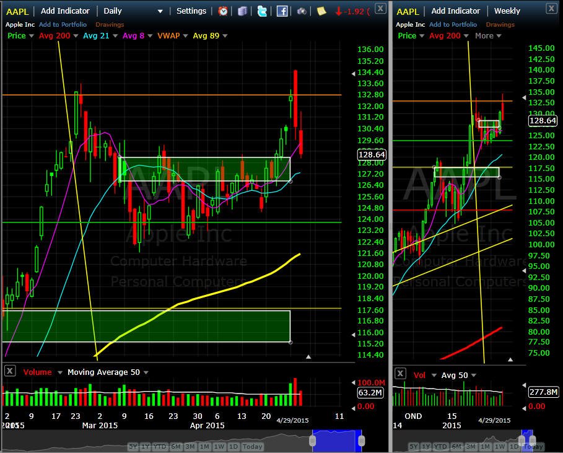Viewport: 563px width, 453px height.
Task: Open the Avg 200 dropdown in Daily chart
Action: 76,36
